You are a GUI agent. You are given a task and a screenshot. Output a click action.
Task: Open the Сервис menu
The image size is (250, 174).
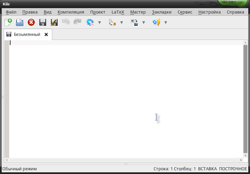coord(185,12)
